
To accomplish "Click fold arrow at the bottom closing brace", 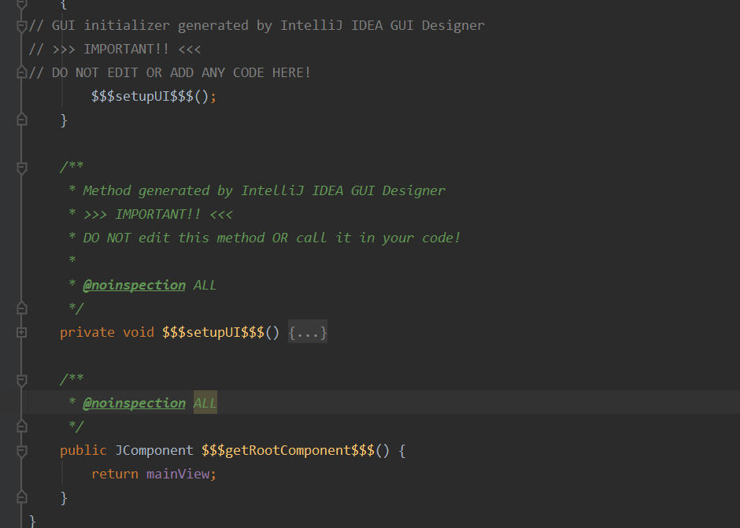I will (x=21, y=497).
